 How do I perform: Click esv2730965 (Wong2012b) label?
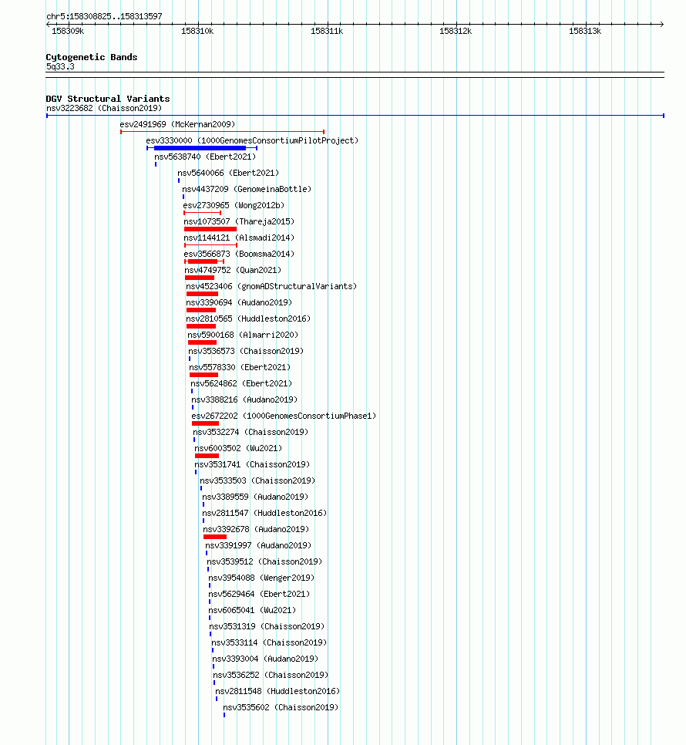(234, 205)
